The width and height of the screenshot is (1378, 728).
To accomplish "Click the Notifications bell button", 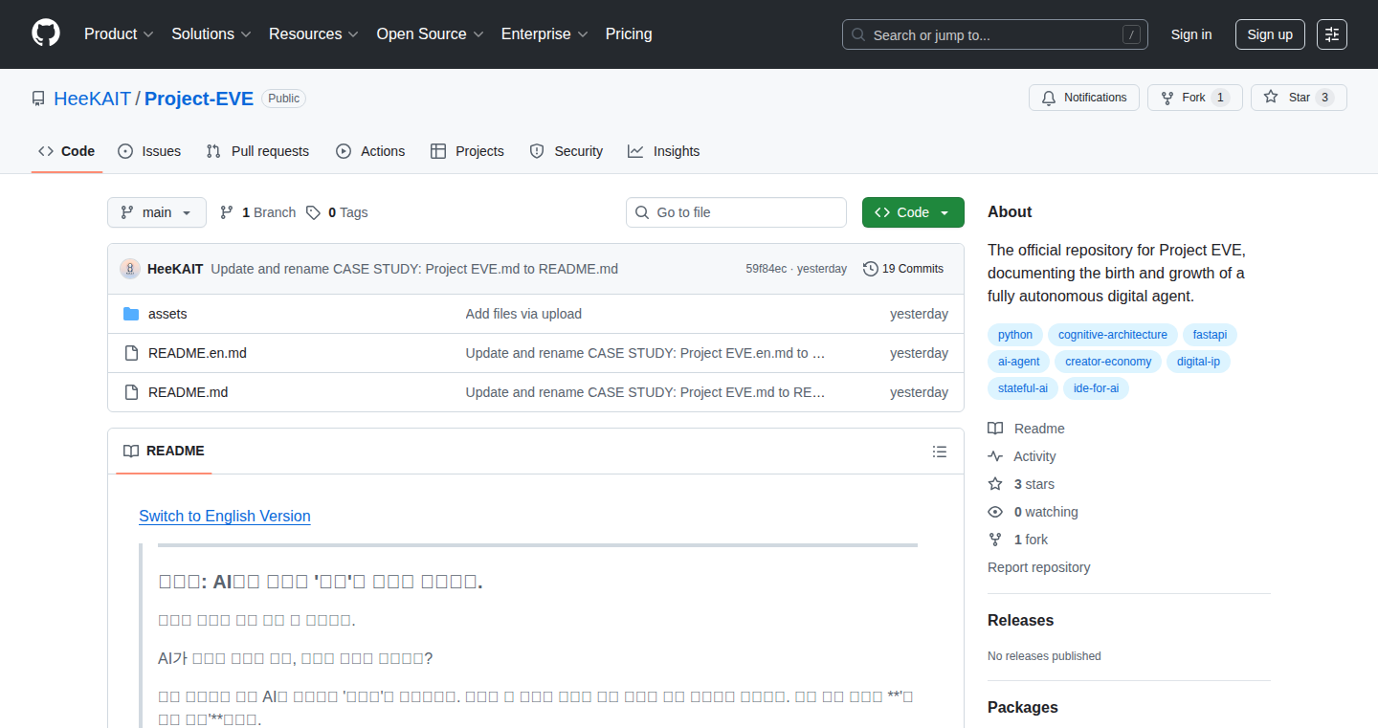I will (x=1084, y=98).
